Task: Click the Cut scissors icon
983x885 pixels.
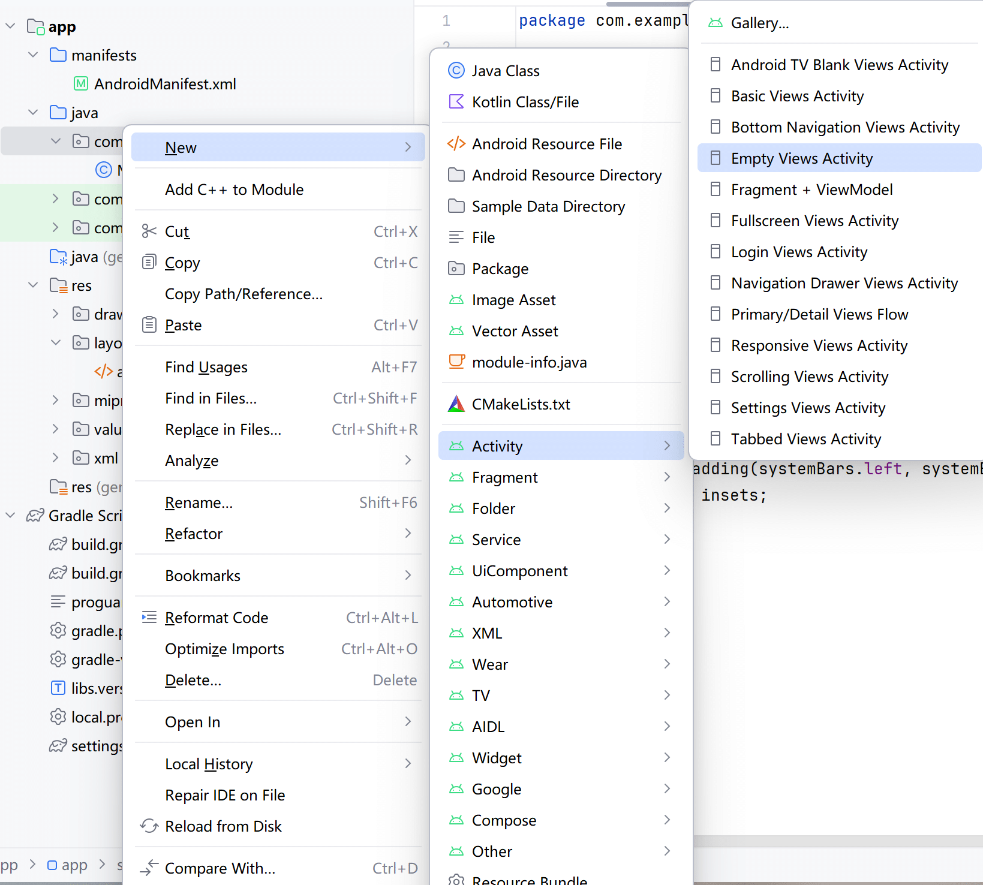Action: (149, 231)
